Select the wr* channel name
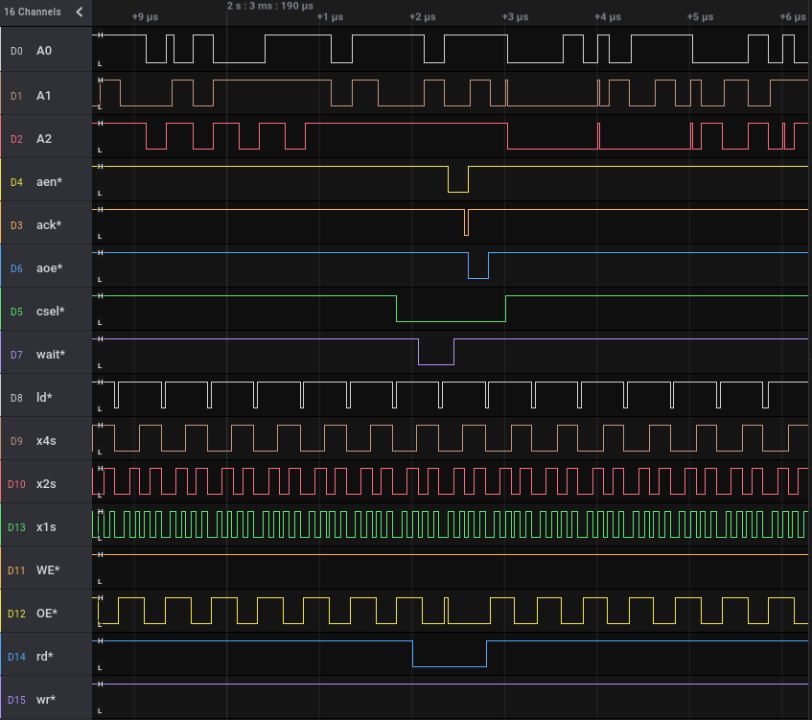 click(x=46, y=700)
